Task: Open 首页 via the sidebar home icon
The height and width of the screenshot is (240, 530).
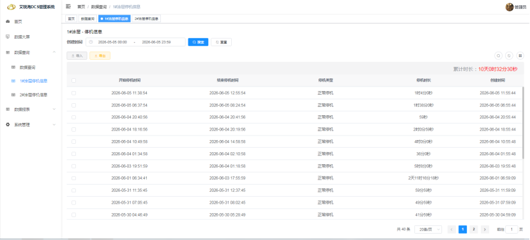Action: (8, 22)
